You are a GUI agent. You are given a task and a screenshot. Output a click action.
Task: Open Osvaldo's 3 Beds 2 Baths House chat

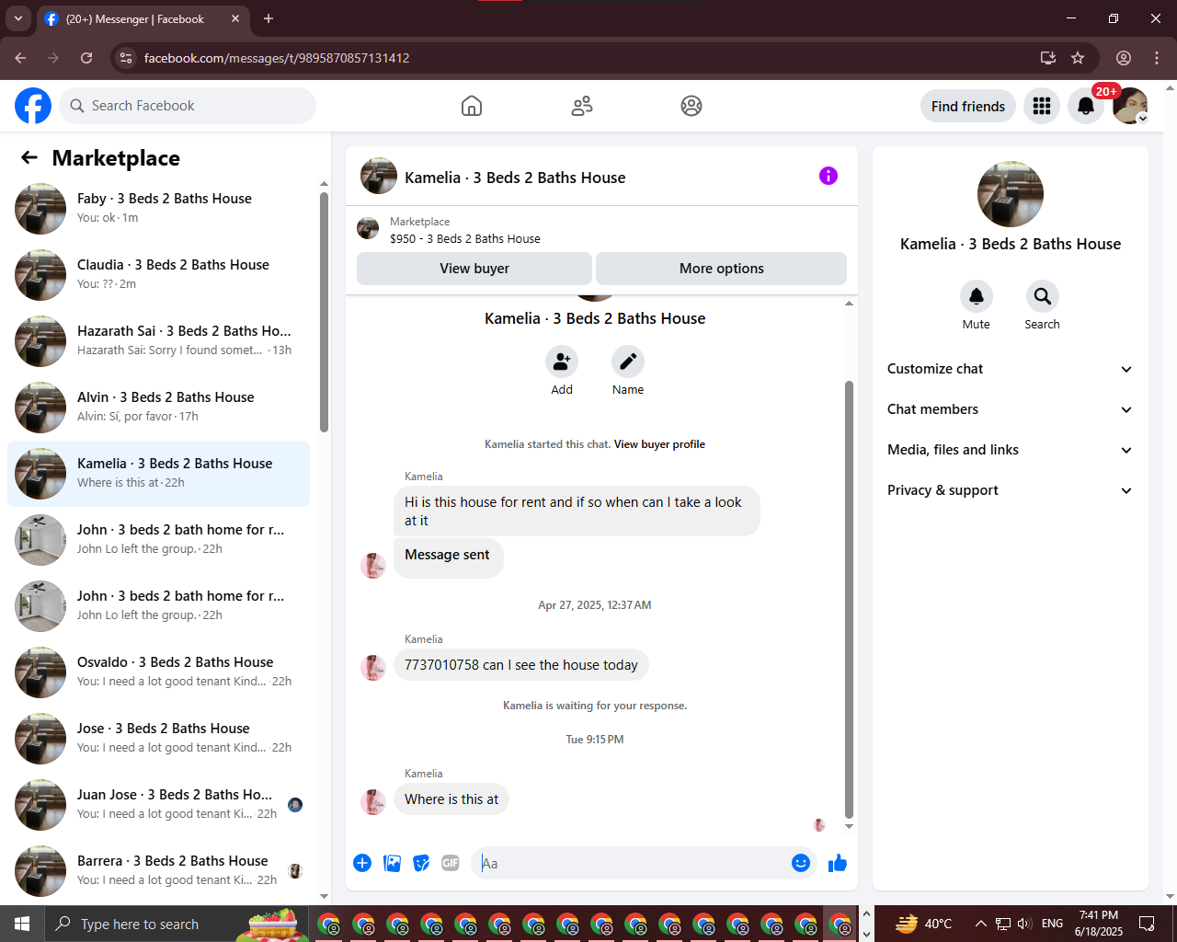pyautogui.click(x=159, y=672)
